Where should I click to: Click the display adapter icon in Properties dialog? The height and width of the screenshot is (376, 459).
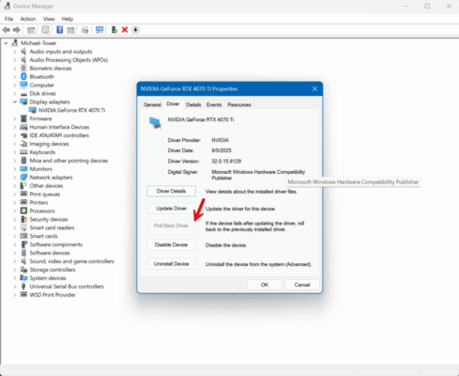[155, 123]
